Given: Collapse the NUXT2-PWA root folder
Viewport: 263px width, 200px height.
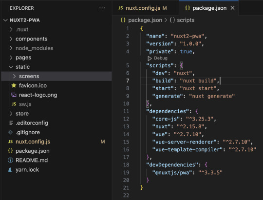Looking at the screenshot, I should pyautogui.click(x=5, y=20).
